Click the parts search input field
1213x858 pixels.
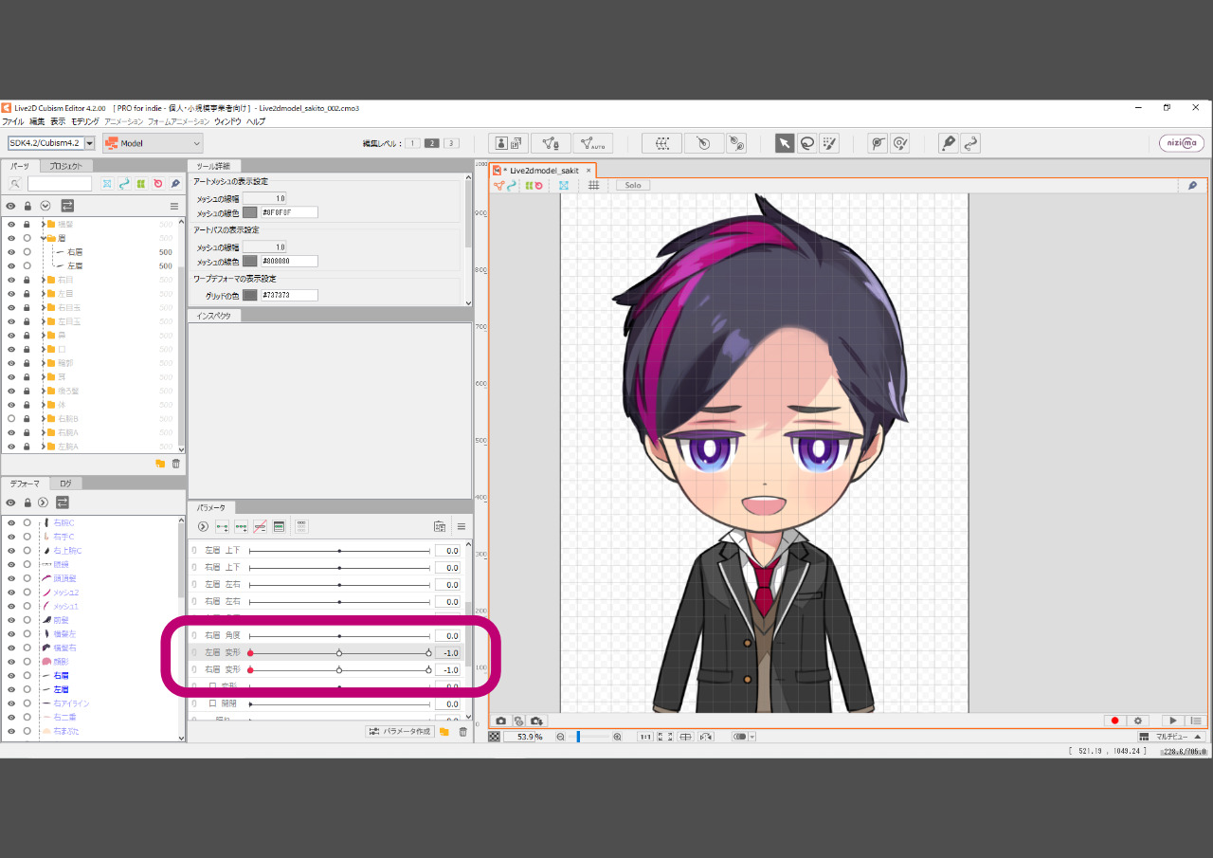pos(60,184)
